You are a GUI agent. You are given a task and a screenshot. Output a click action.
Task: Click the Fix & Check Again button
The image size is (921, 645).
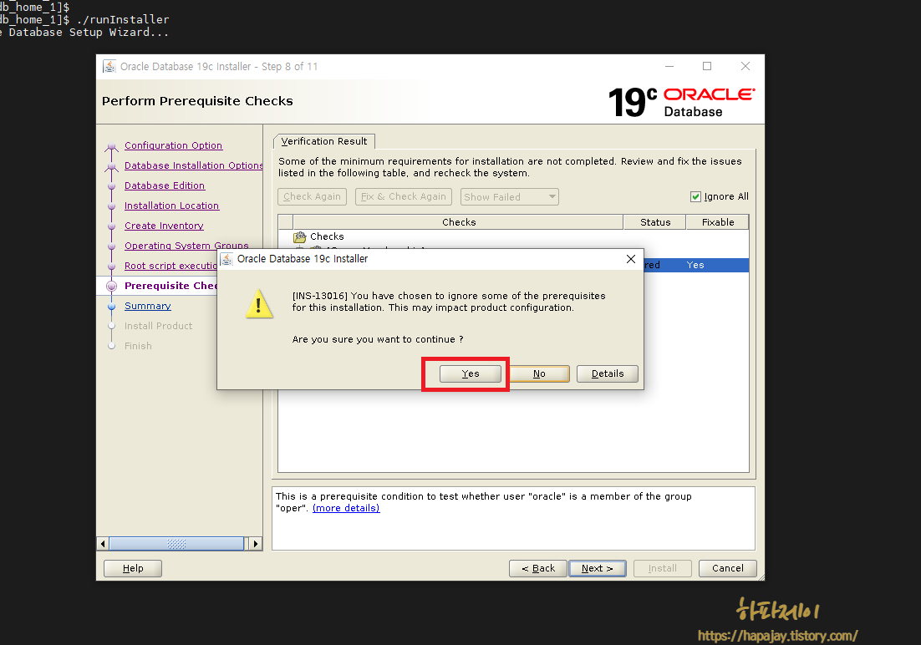coord(404,197)
